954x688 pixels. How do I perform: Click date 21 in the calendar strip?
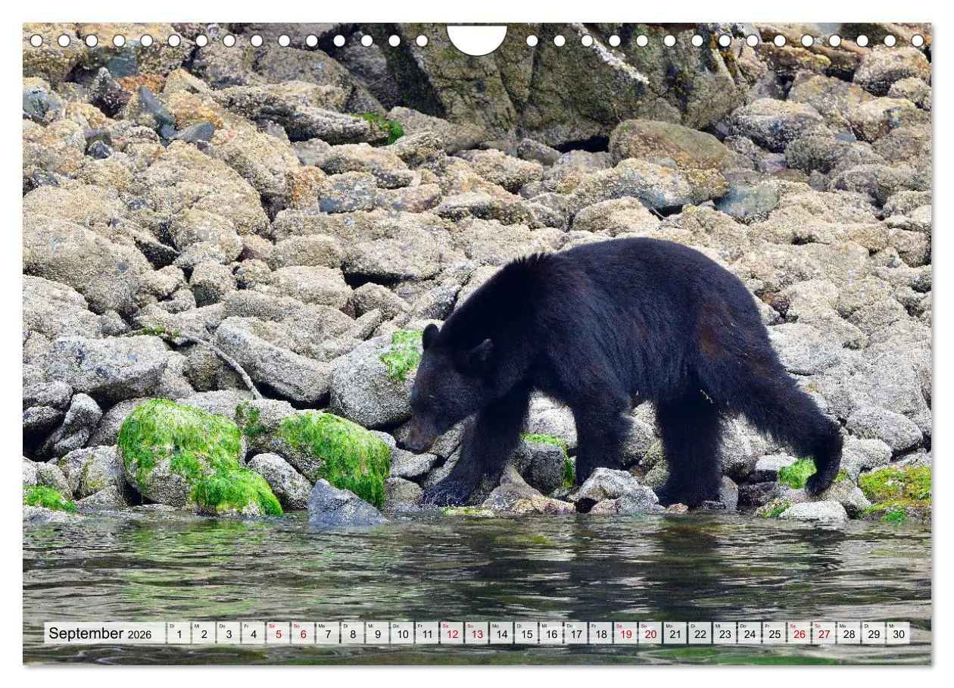[x=675, y=633]
